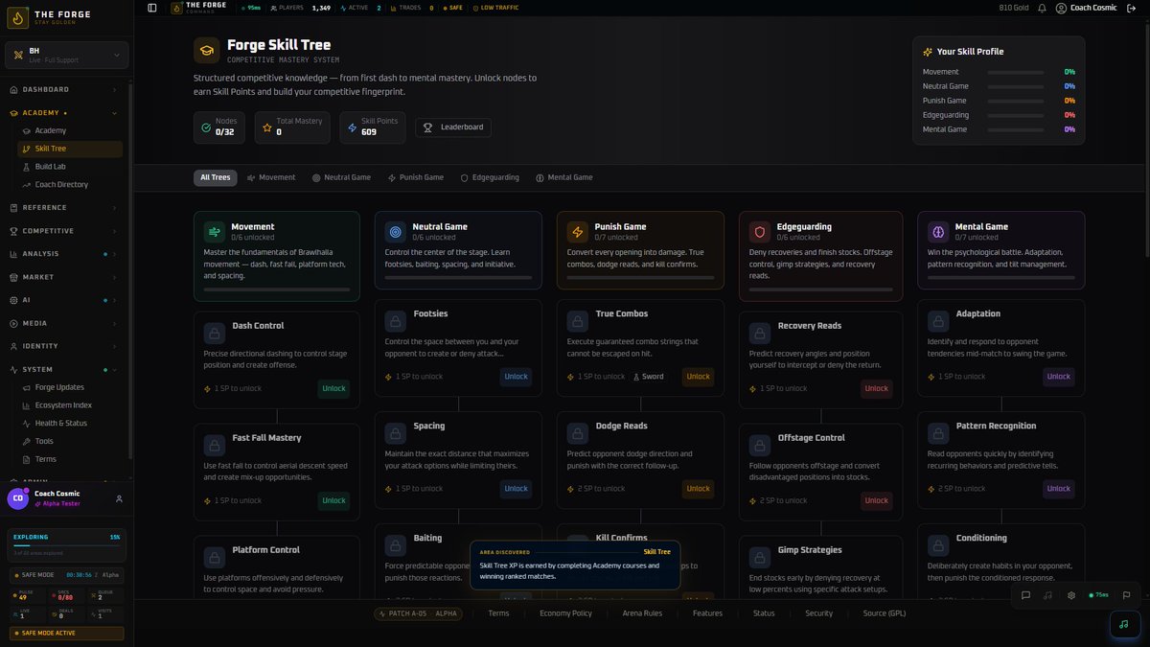
Task: Open the settings gear in floating toolbar
Action: 1071,595
